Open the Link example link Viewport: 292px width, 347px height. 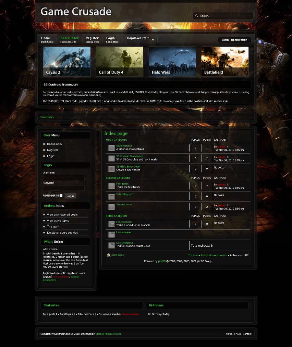(x=123, y=232)
